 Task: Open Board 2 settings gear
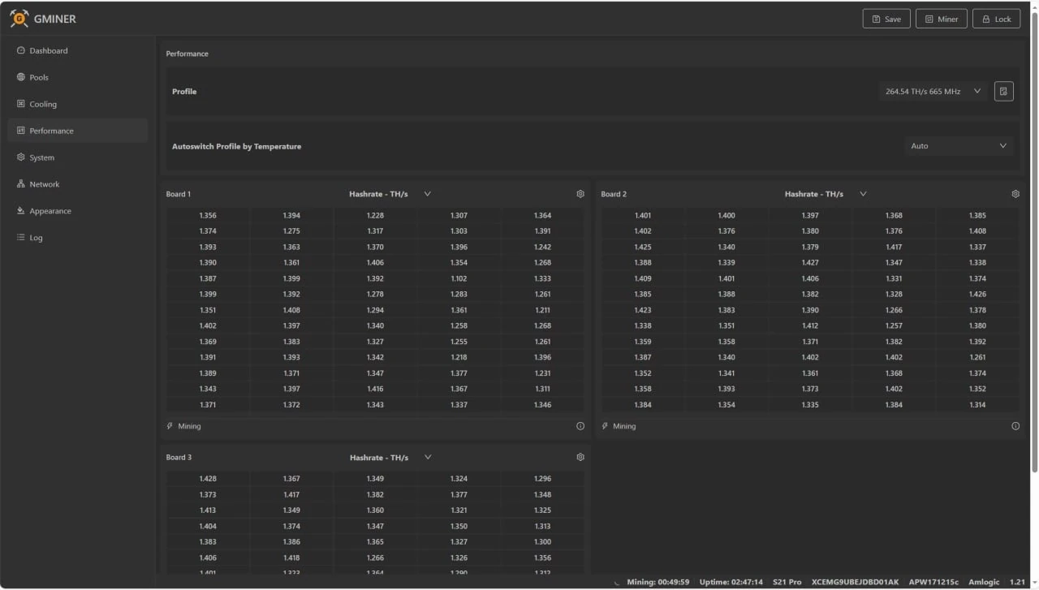tap(1015, 194)
